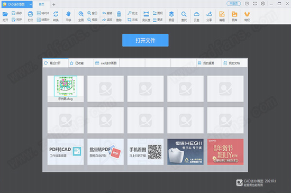This screenshot has height=193, width=291.
Task: Click the orange 编辑 edit icon
Action: (222, 14)
